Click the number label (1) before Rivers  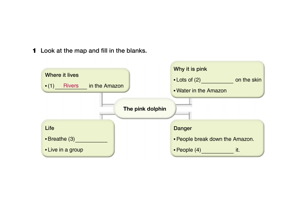pos(51,86)
